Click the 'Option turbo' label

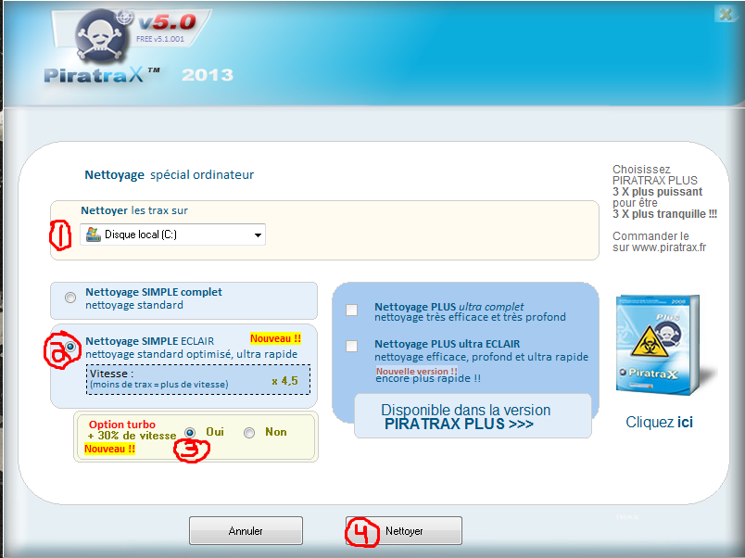coord(122,425)
